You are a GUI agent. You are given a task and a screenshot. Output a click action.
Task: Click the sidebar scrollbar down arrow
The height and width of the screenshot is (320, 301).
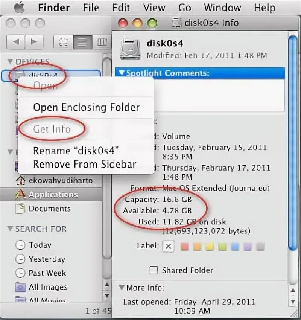(x=107, y=295)
